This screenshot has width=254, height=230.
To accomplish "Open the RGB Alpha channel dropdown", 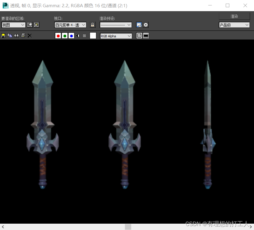I will 116,36.
